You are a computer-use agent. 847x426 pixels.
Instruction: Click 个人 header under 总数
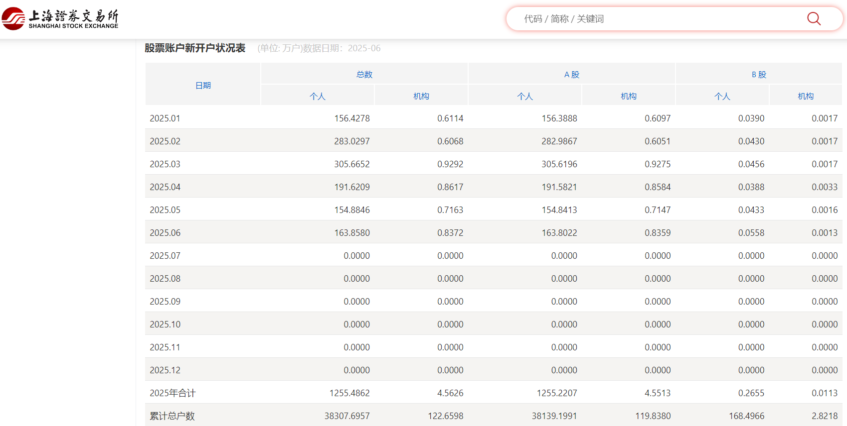click(x=318, y=96)
